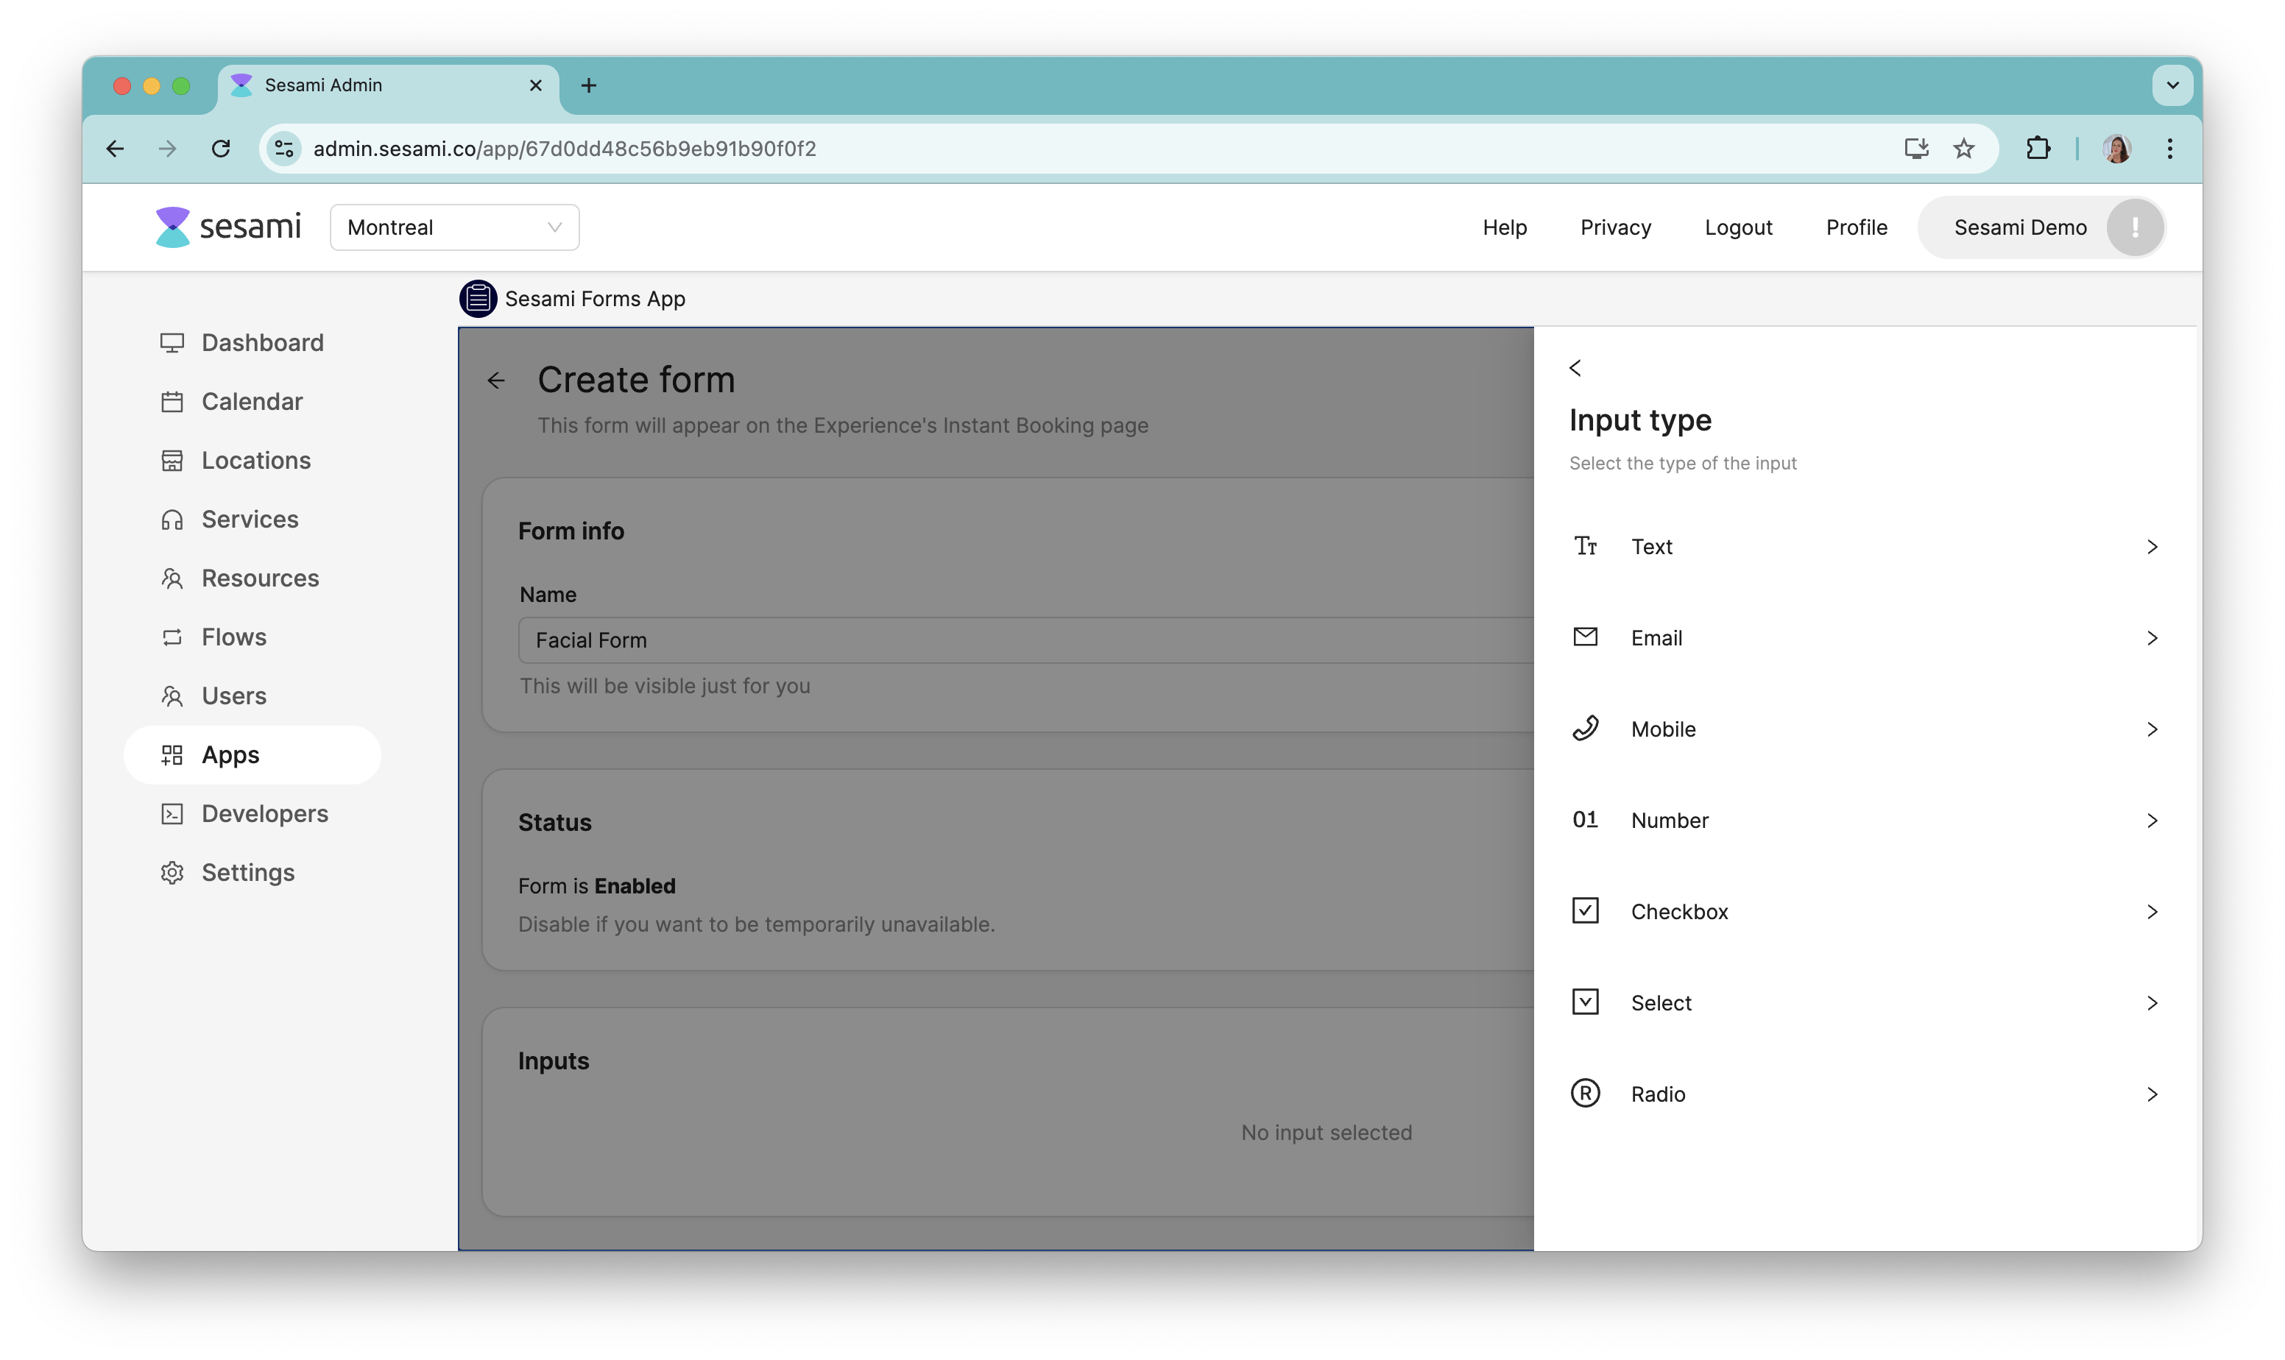Open Chrome three-dot menu
The height and width of the screenshot is (1360, 2285).
pyautogui.click(x=2169, y=149)
